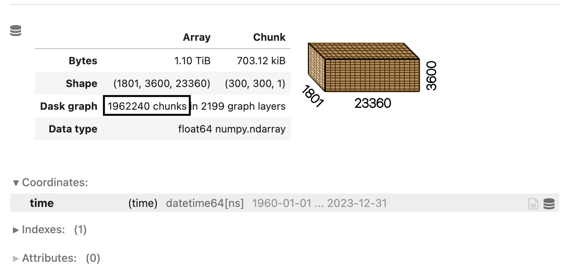Click the highlighted 1962240 chunks value

click(147, 106)
